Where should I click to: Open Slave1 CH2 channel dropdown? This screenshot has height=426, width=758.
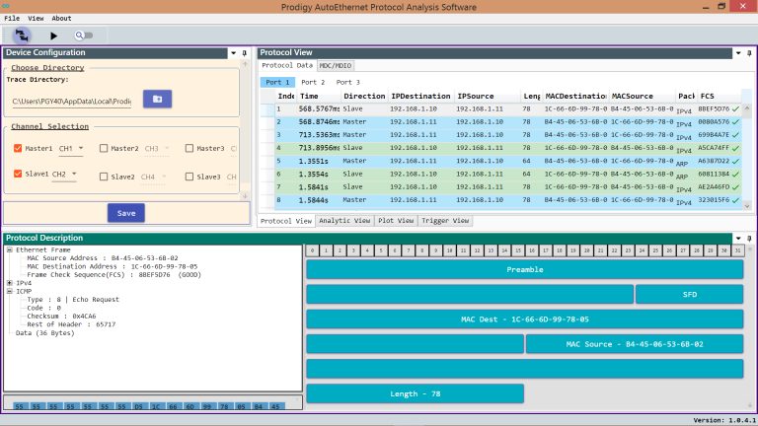tap(64, 175)
